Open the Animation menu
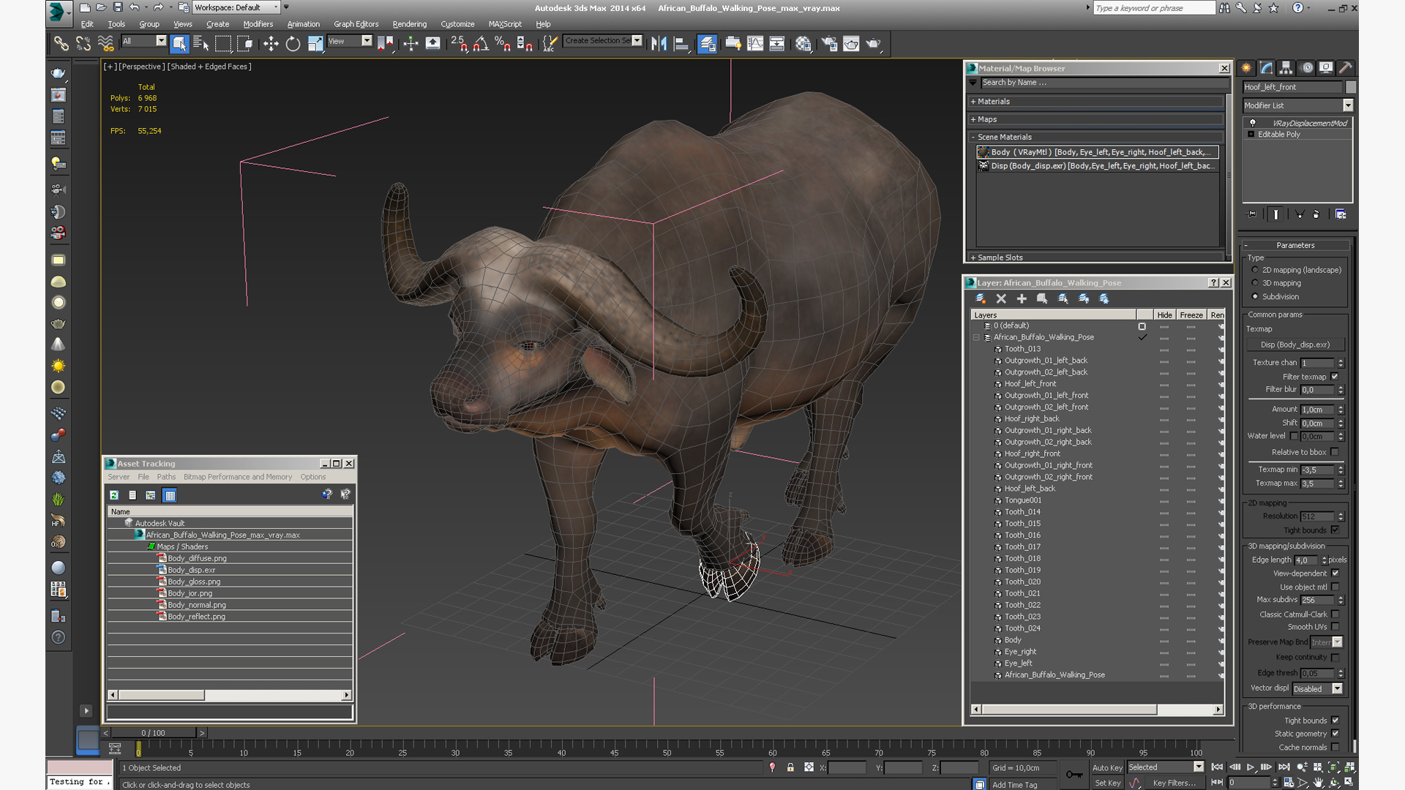Screen dimensions: 1405x790 point(303,24)
